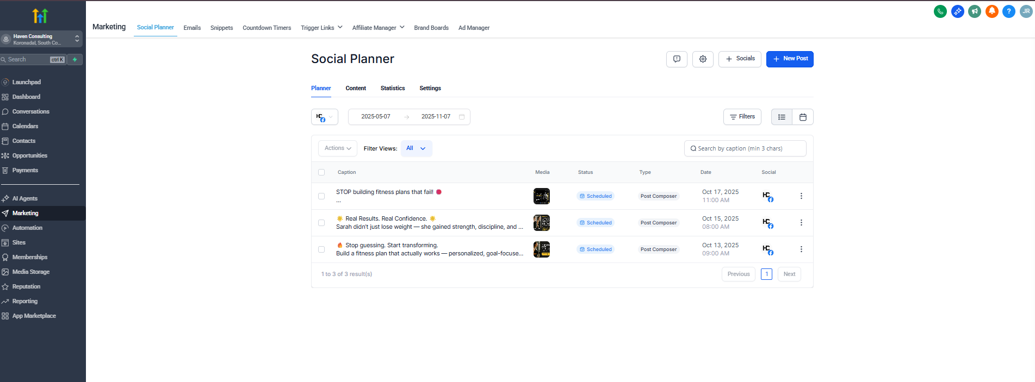
Task: Switch to list view icon
Action: (x=782, y=117)
